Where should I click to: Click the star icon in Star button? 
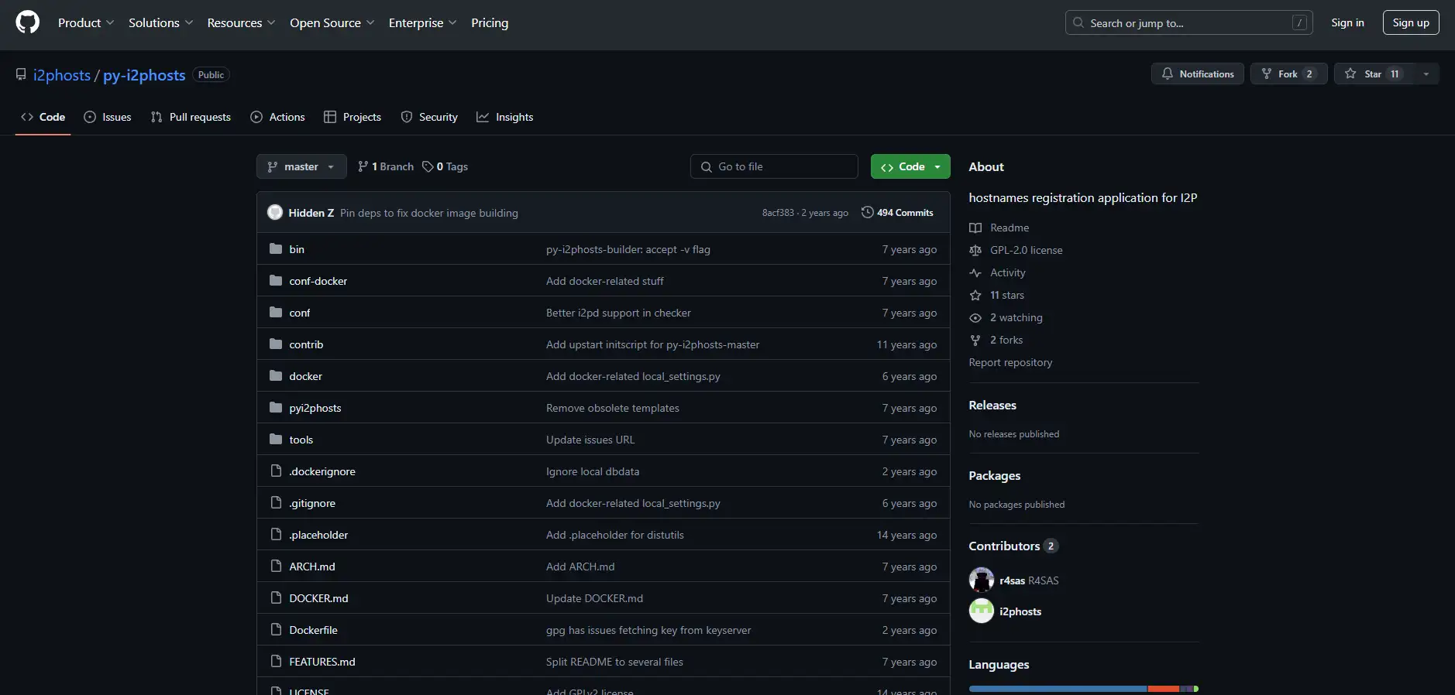pyautogui.click(x=1350, y=74)
